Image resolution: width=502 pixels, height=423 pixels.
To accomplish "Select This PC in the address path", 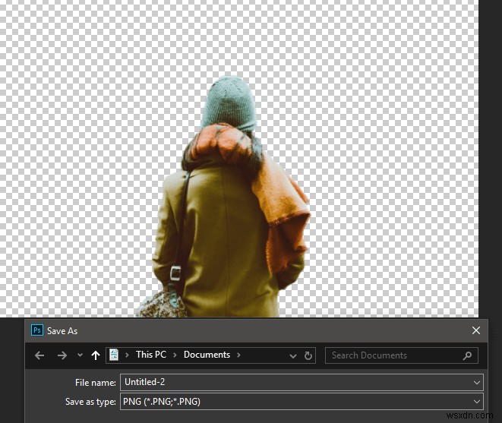I will click(x=151, y=355).
